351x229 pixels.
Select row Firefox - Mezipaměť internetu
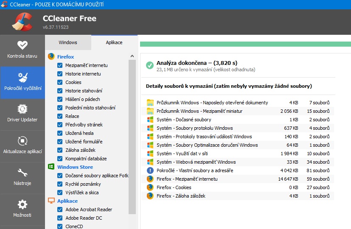(238, 179)
